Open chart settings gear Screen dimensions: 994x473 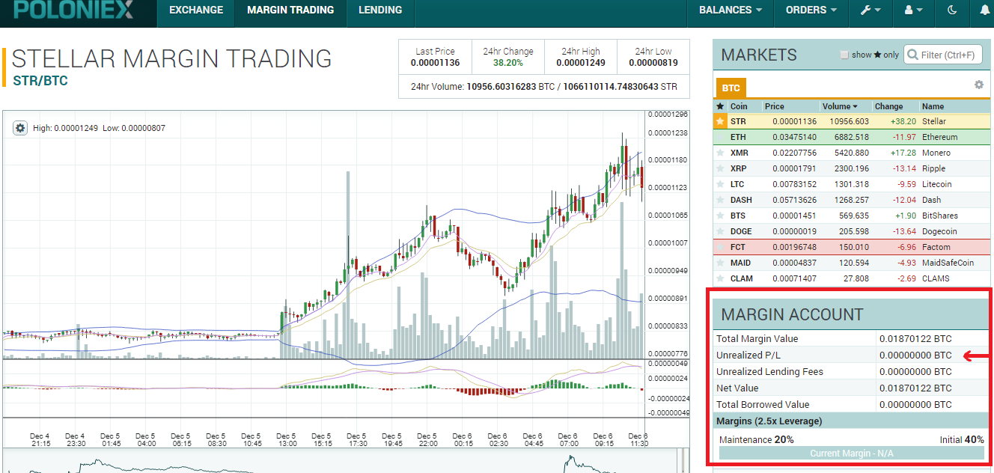tap(21, 128)
